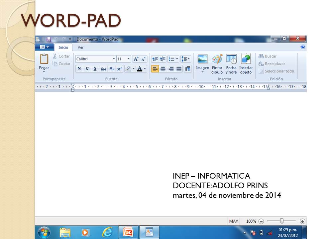The image size is (319, 239).
Task: Toggle strikethrough (abc button)
Action: click(103, 69)
